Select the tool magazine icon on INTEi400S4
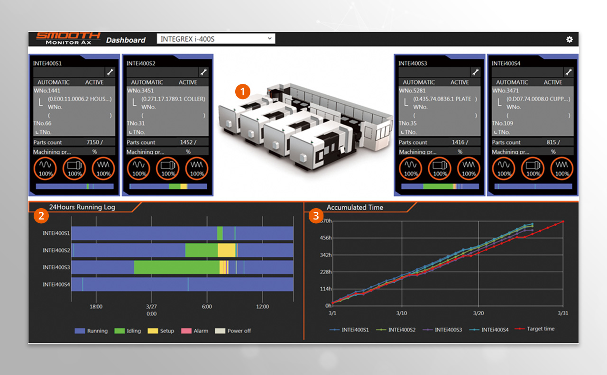The width and height of the screenshot is (607, 375). [x=532, y=168]
